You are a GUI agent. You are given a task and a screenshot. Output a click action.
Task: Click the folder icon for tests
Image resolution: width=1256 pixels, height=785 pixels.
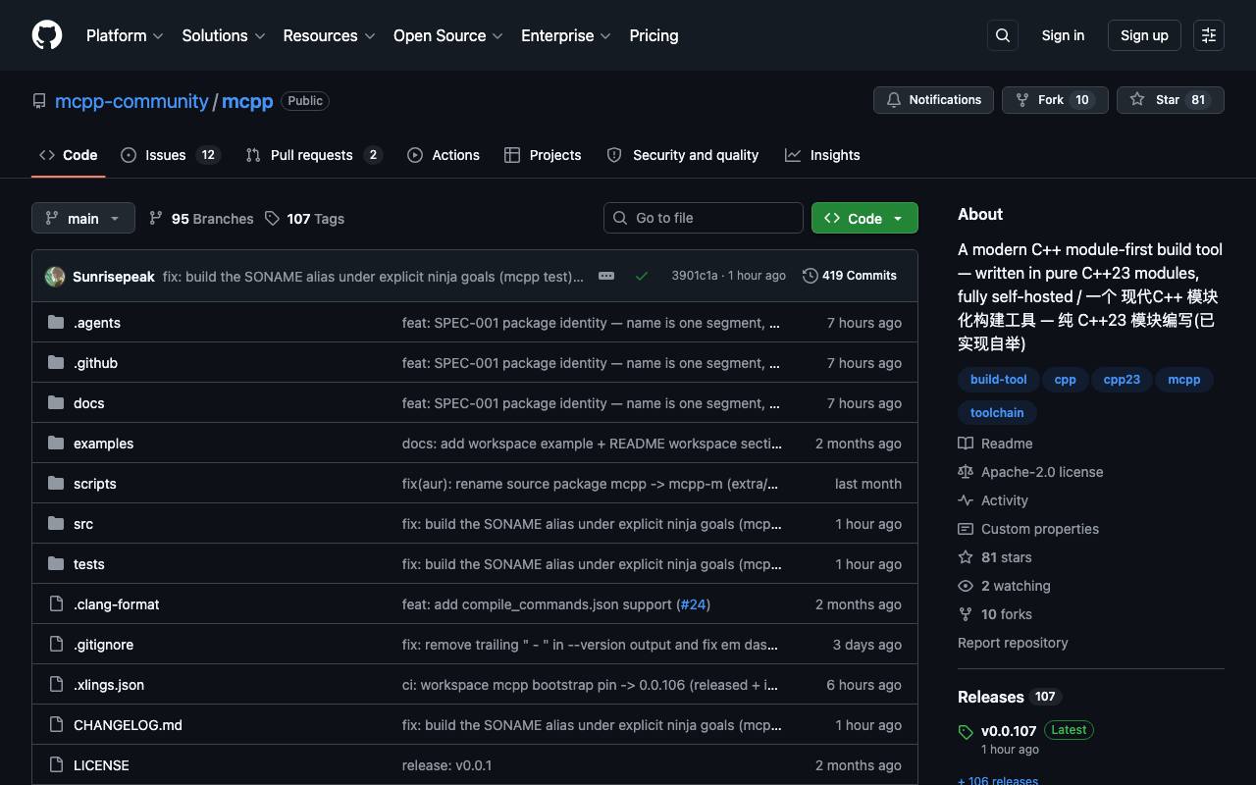(x=56, y=564)
